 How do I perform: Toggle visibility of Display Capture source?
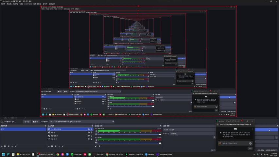(89, 129)
